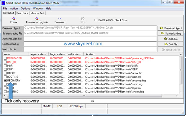Tick the checkbox for system.img row

pos(5,92)
